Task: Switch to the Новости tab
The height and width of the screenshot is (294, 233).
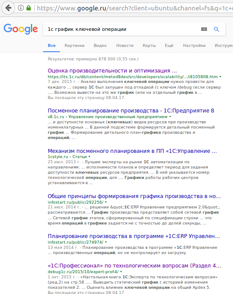Action: tap(125, 46)
